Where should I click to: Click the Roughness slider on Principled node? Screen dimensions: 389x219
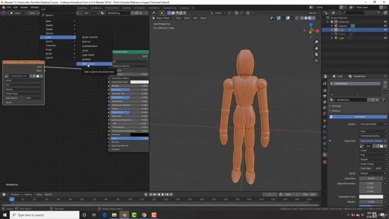129,97
